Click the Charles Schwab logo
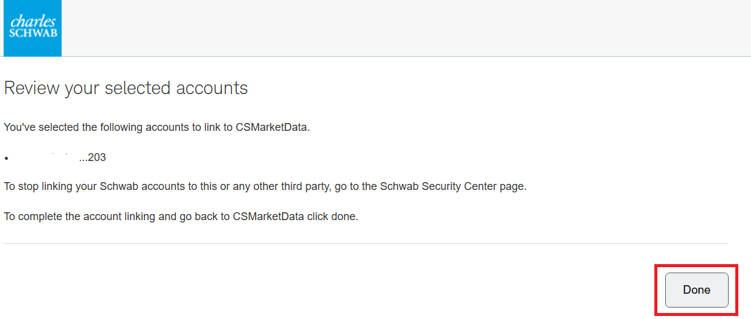Image resolution: width=751 pixels, height=319 pixels. (33, 28)
